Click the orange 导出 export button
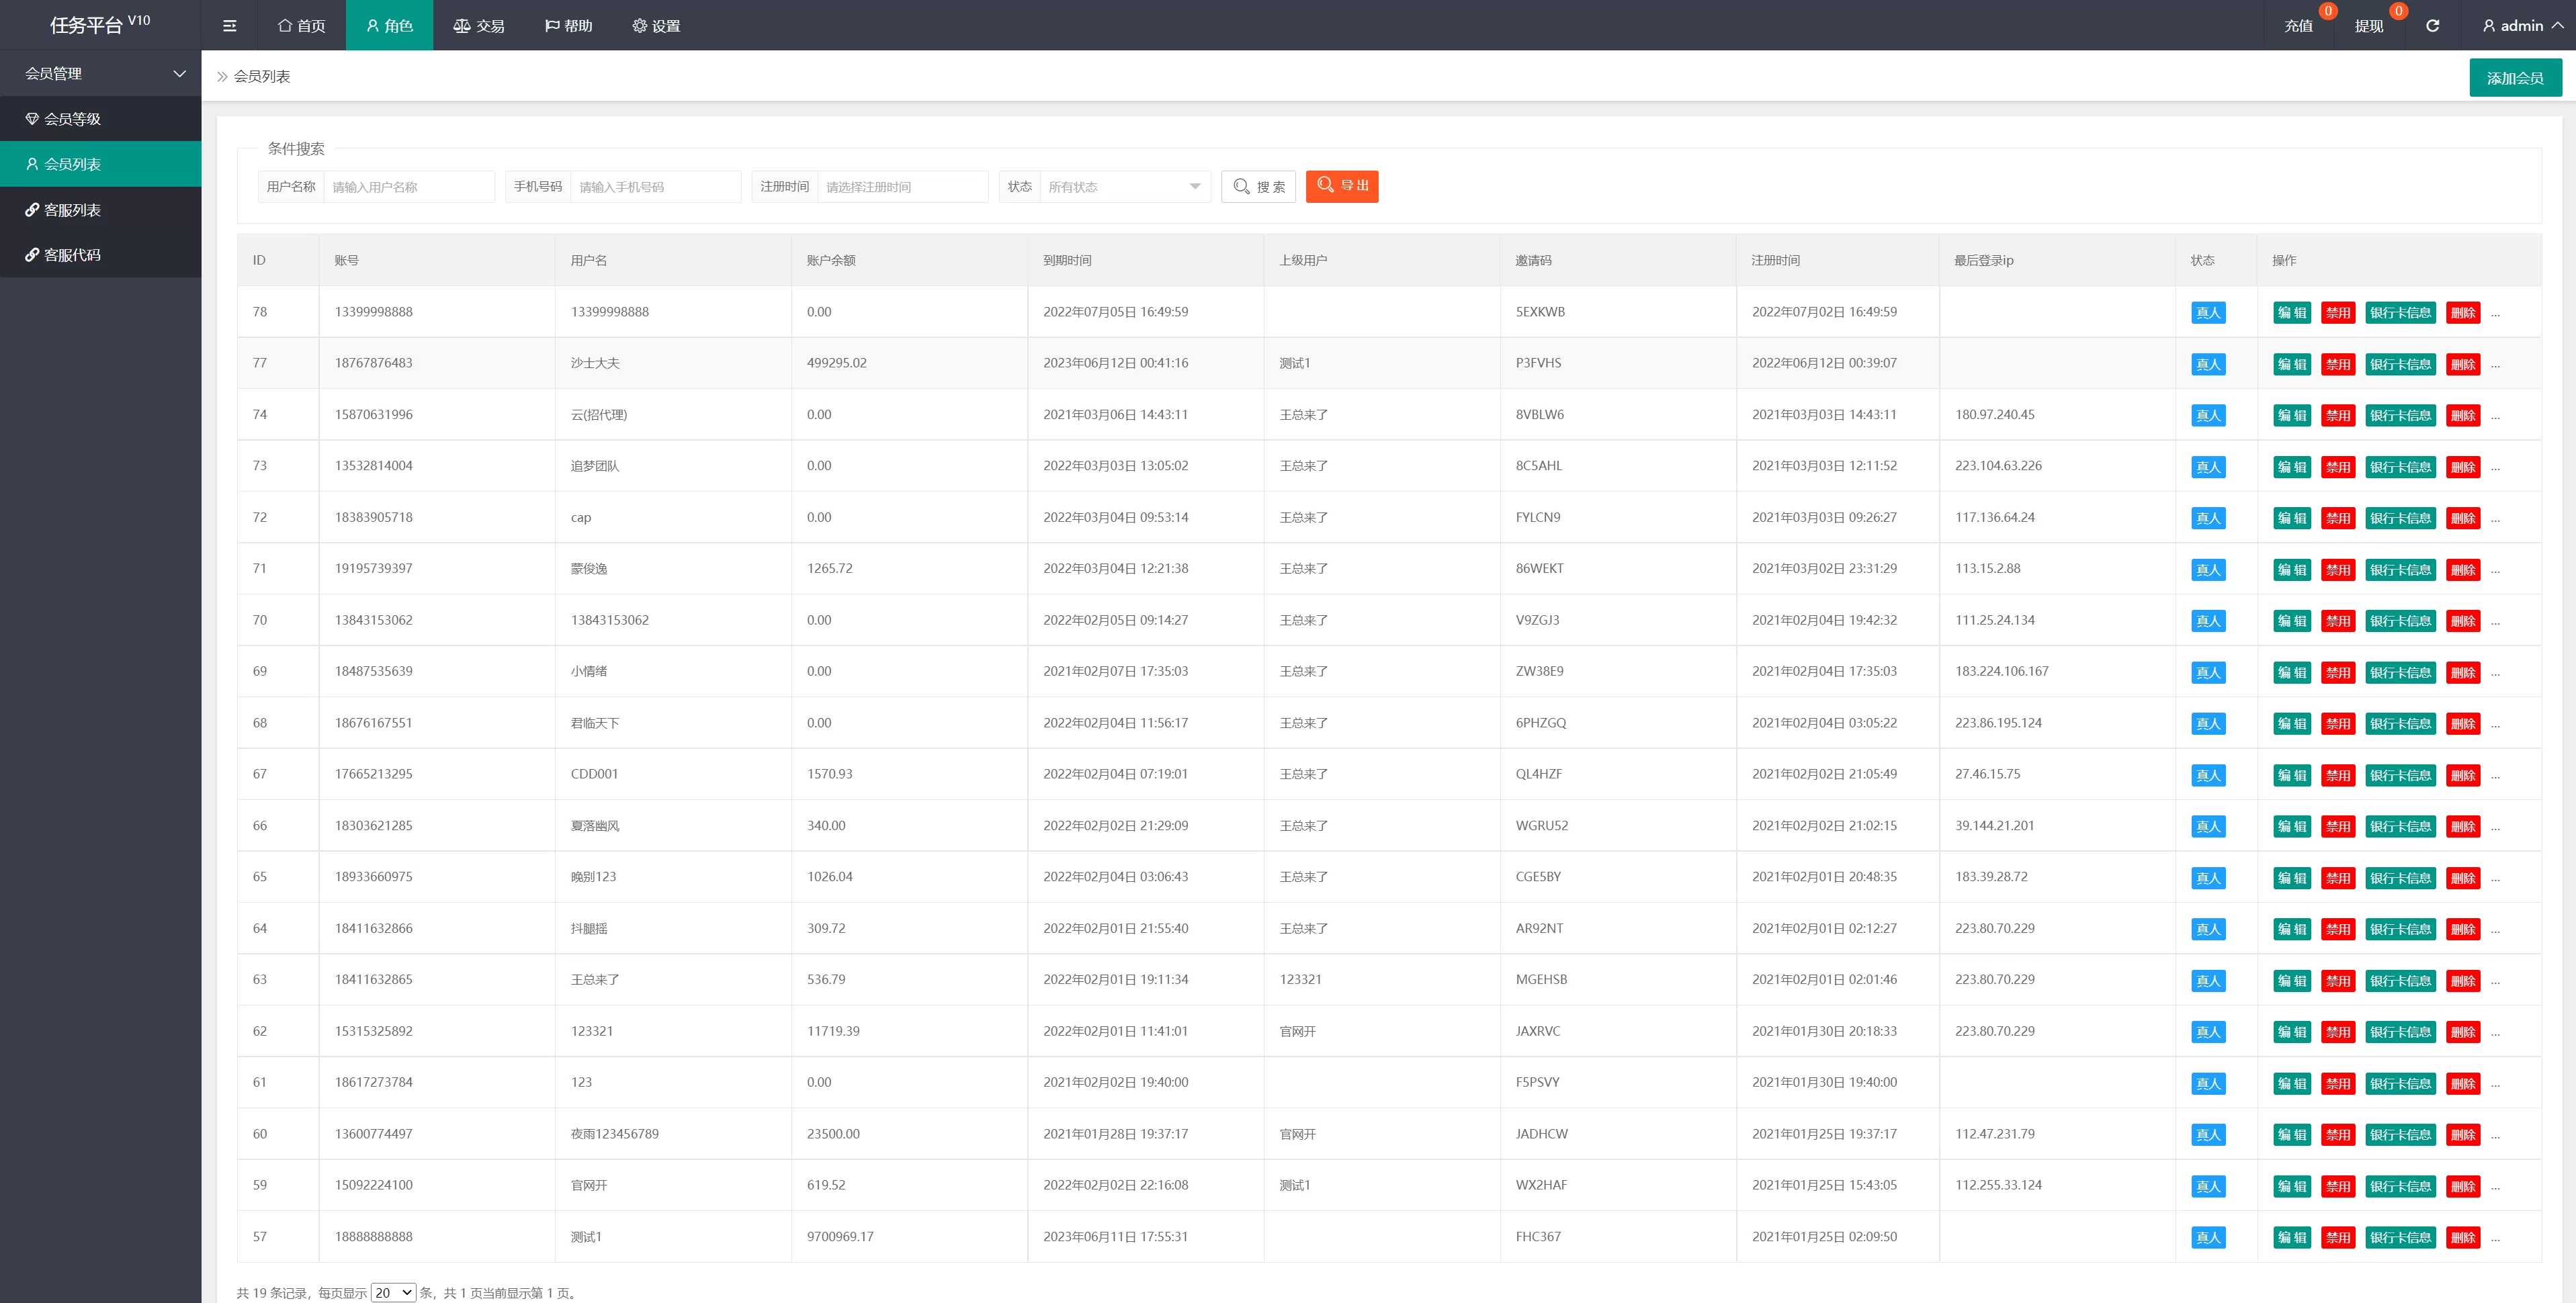 coord(1341,186)
